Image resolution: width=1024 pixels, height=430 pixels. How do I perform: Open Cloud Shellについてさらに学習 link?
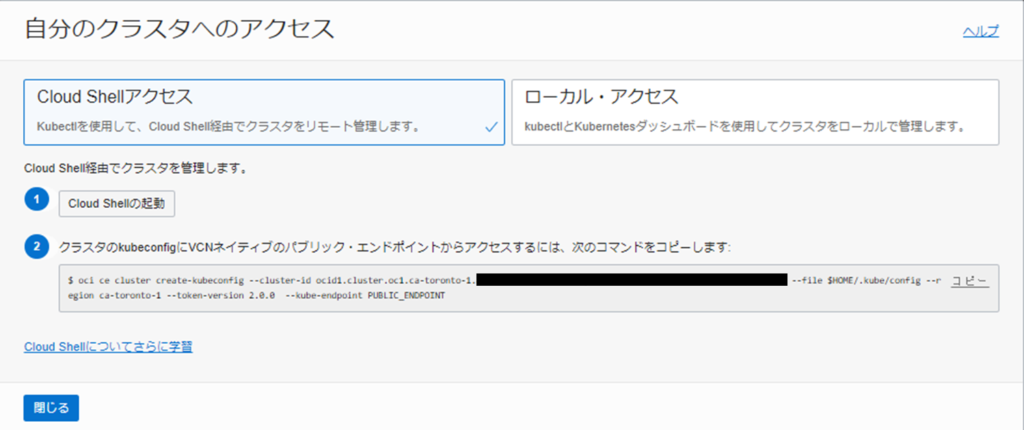(x=108, y=347)
